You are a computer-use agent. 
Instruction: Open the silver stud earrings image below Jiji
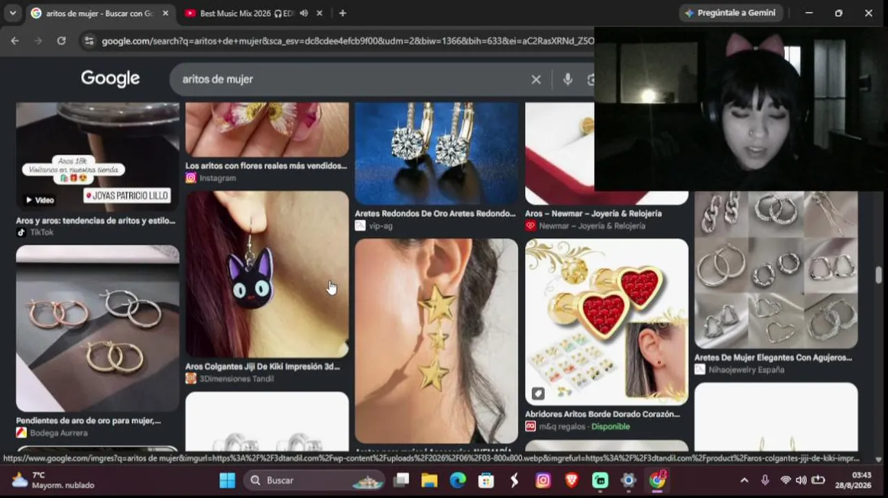[x=267, y=421]
